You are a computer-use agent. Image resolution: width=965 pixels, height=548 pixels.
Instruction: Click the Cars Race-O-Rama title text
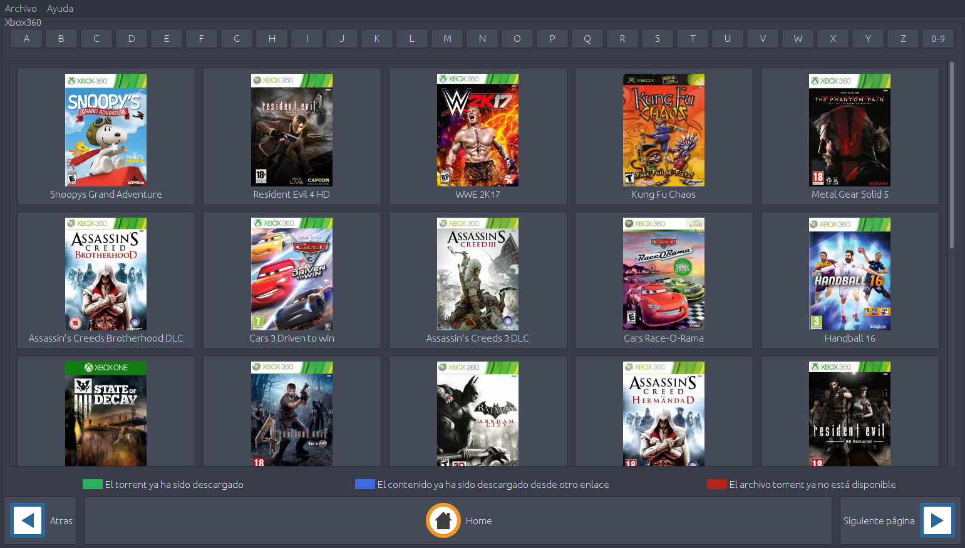tap(664, 338)
